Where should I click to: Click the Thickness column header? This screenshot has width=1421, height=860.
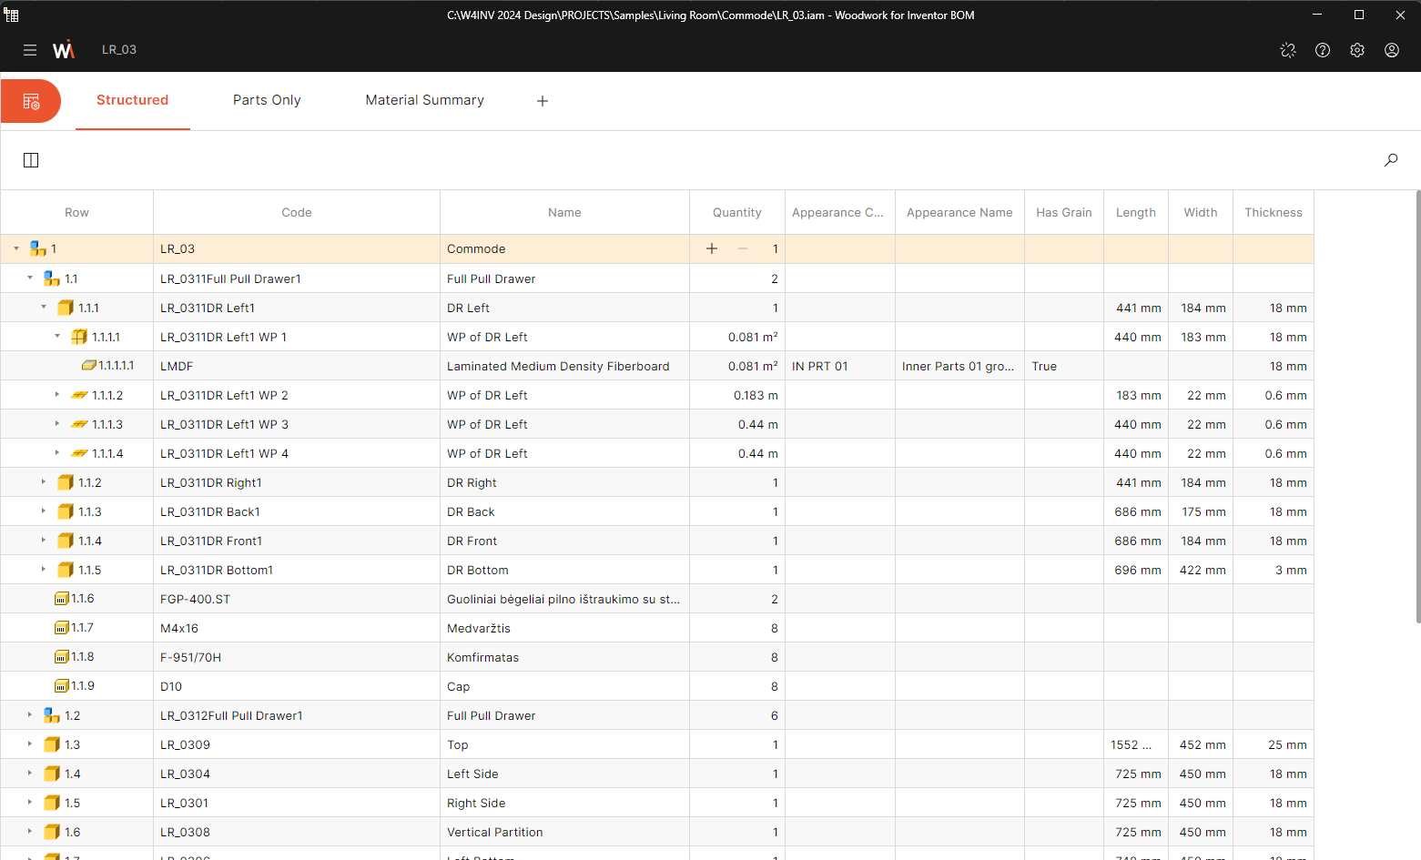(1274, 212)
